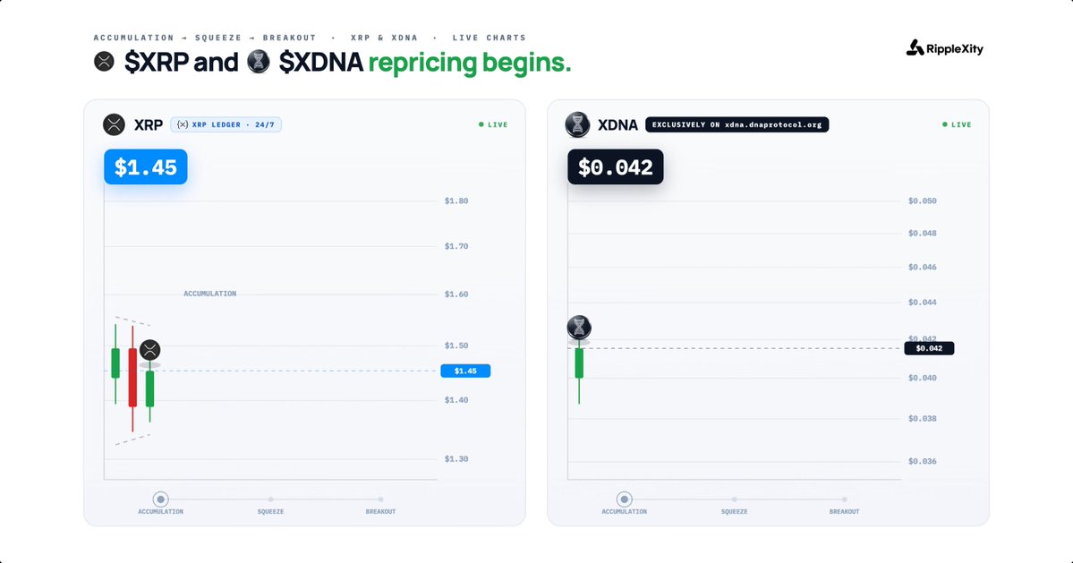
Task: Click the first green candle on the XRP chart
Action: 115,363
